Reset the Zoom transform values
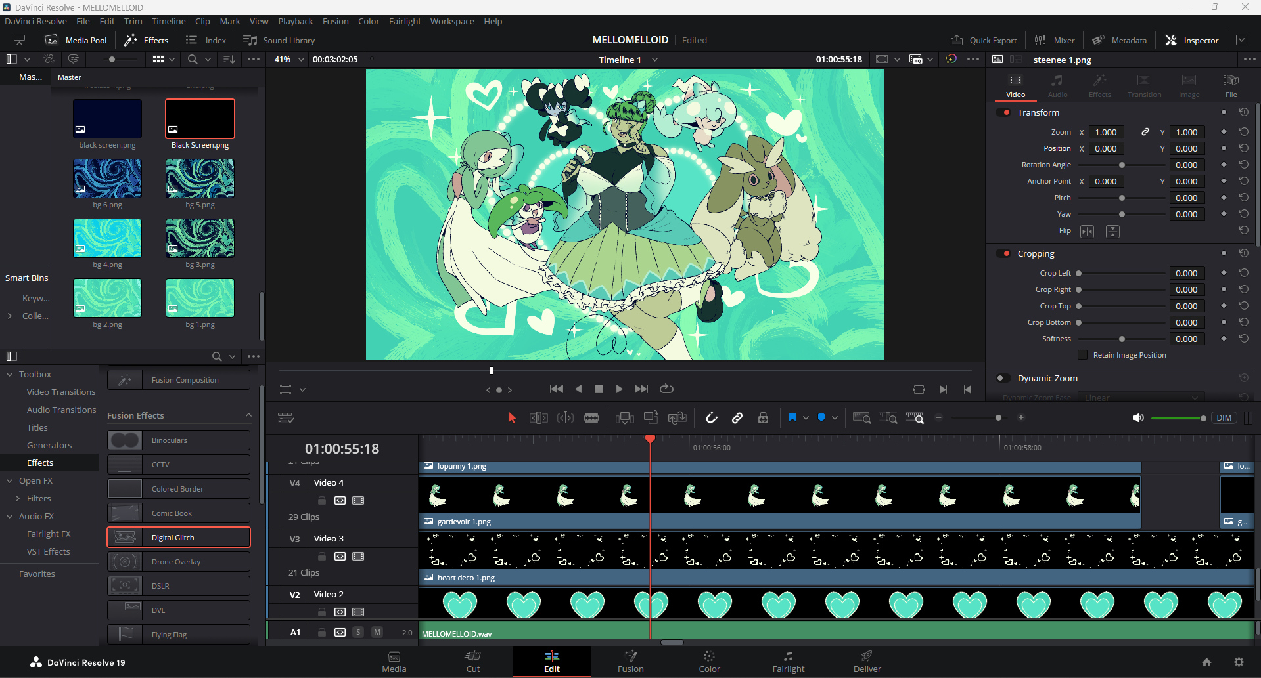 click(1243, 132)
